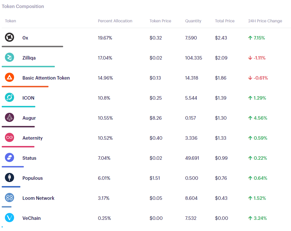
Task: Click the $2.43 total price for 0x
Action: 221,38
